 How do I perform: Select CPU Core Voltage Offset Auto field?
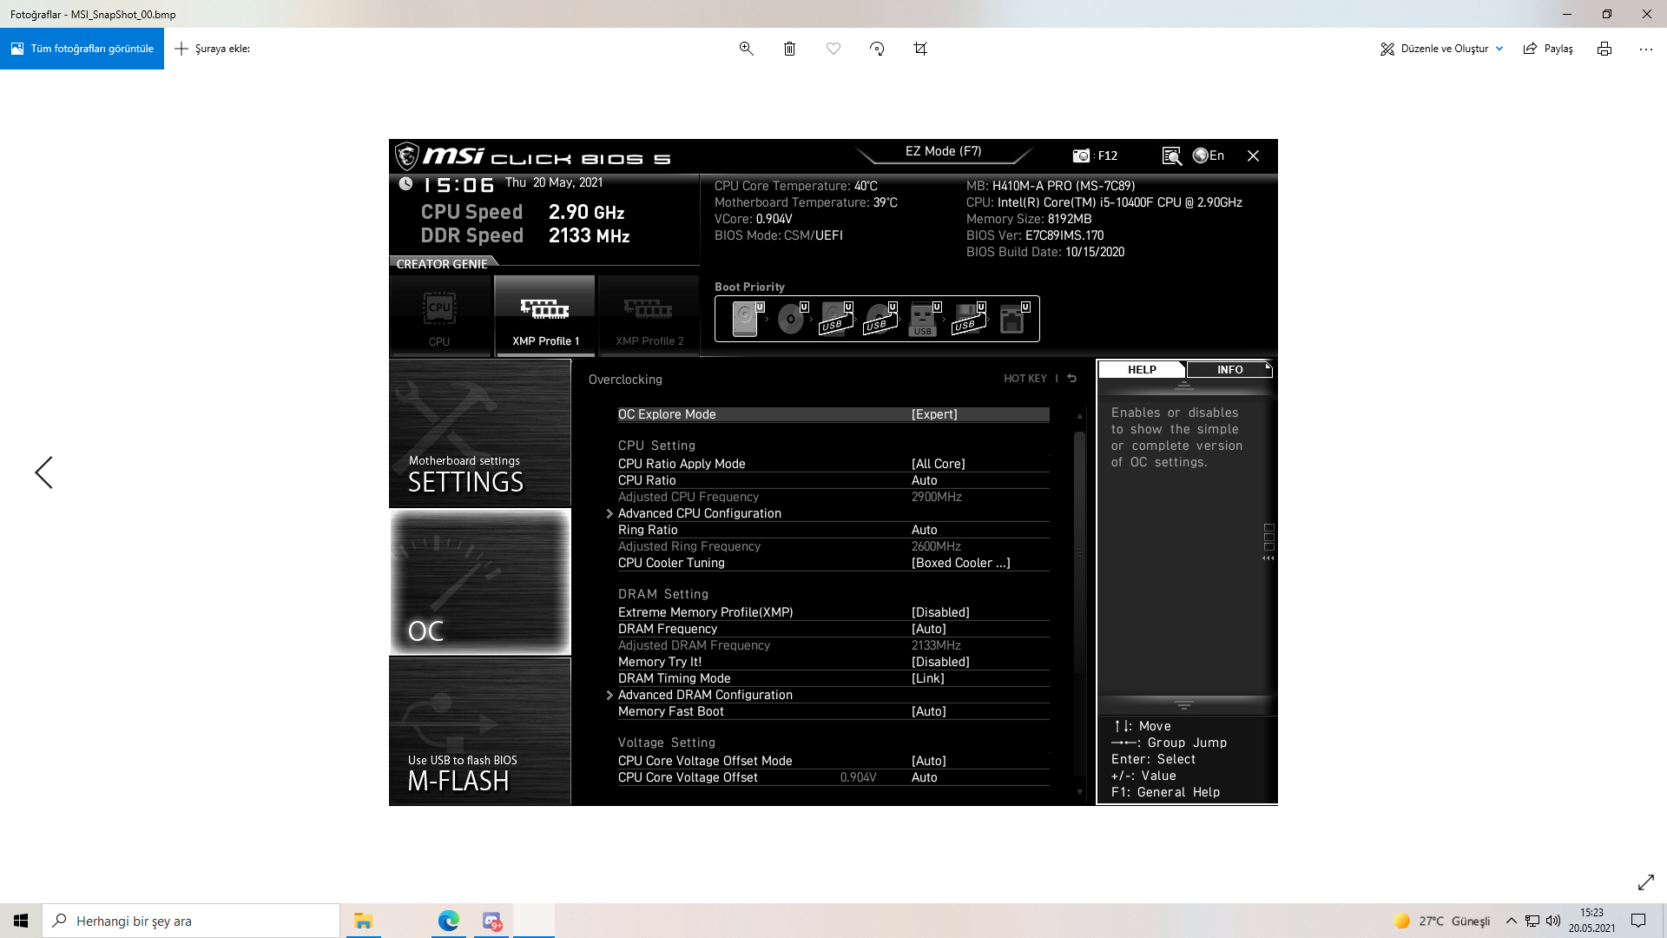tap(833, 777)
